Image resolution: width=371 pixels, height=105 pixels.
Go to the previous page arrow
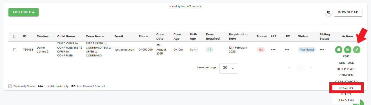[289, 68]
